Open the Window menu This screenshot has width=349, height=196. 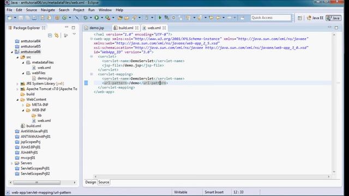pyautogui.click(x=105, y=10)
